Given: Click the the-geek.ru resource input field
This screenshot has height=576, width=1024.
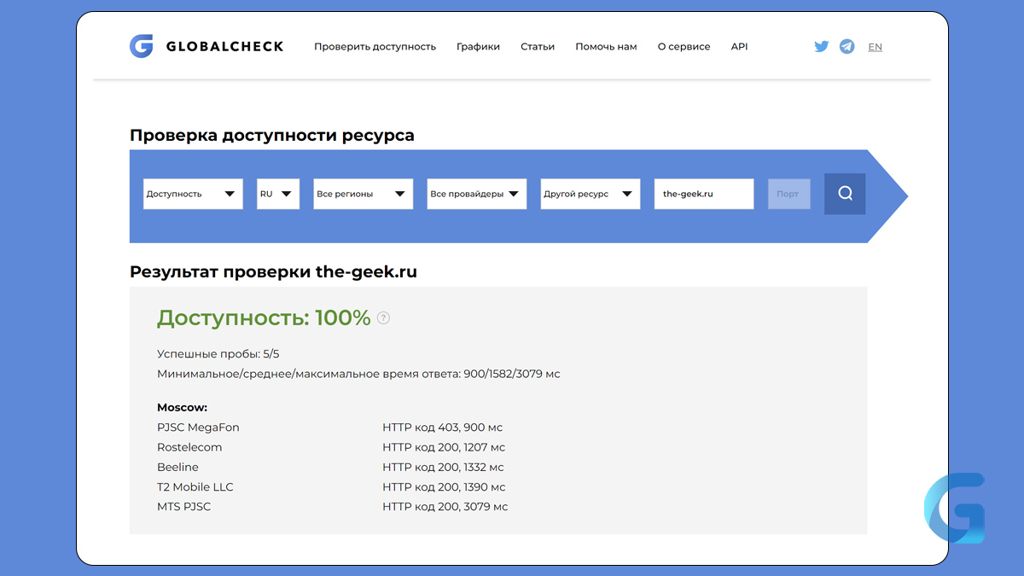Looking at the screenshot, I should coord(704,194).
